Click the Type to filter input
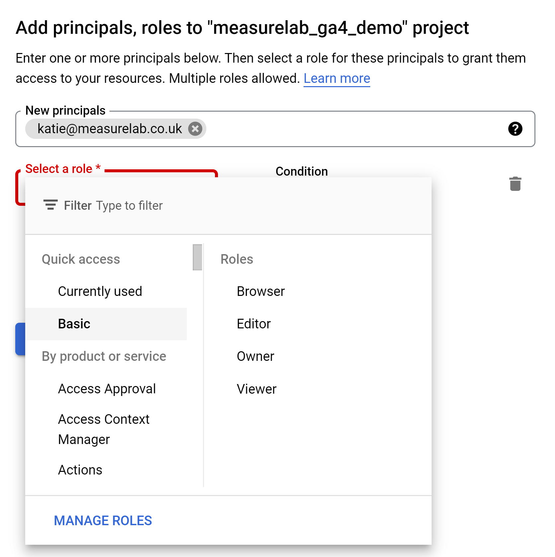This screenshot has height=557, width=555. tap(129, 205)
